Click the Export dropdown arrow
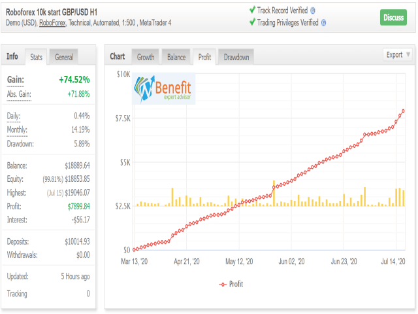 pyautogui.click(x=408, y=55)
